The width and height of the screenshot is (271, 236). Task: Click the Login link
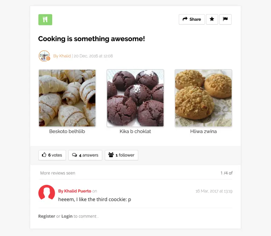pos(67,216)
